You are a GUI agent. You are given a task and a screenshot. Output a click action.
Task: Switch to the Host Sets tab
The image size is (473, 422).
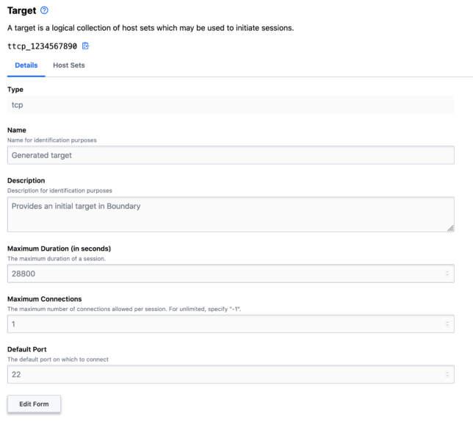click(x=68, y=65)
